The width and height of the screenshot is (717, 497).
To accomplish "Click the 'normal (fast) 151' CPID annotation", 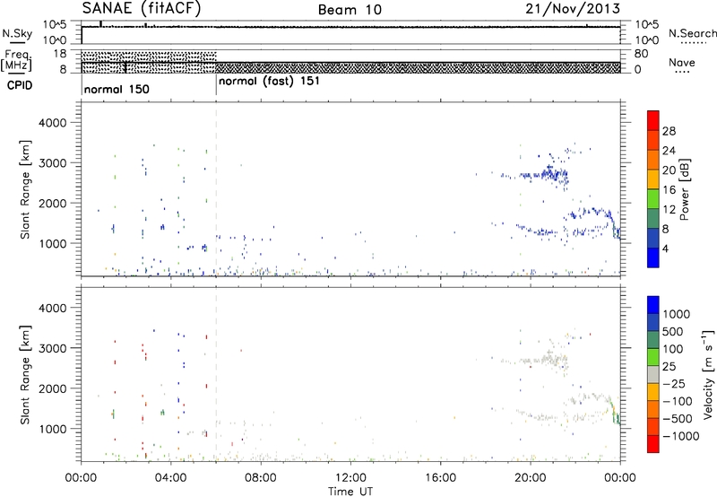I will [x=269, y=82].
